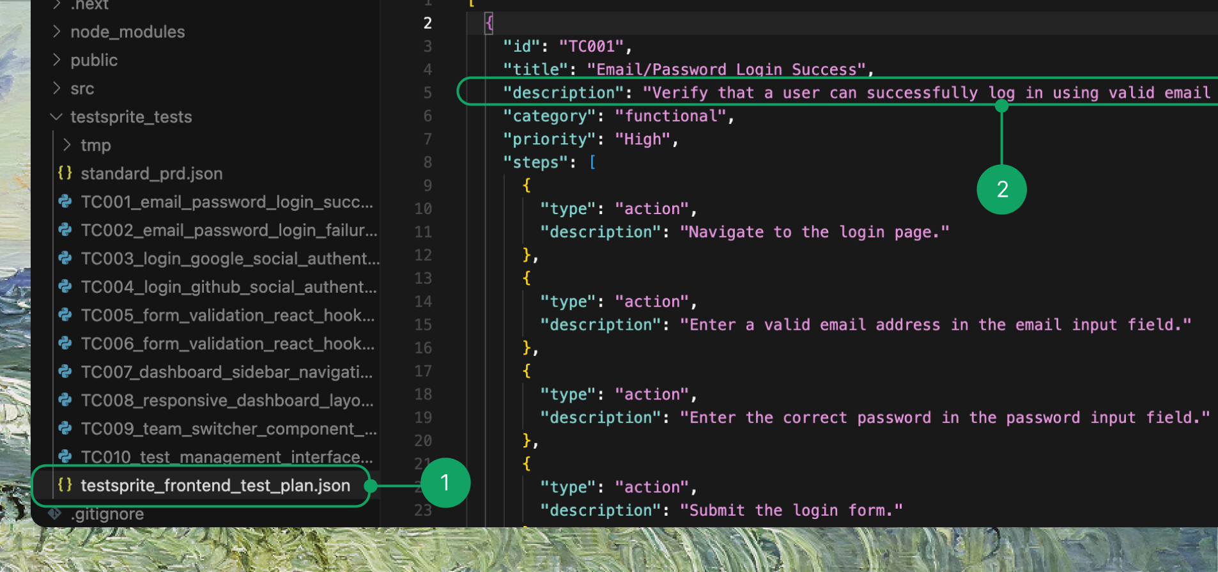Click the "functional" category value
This screenshot has height=572, width=1218.
[670, 116]
